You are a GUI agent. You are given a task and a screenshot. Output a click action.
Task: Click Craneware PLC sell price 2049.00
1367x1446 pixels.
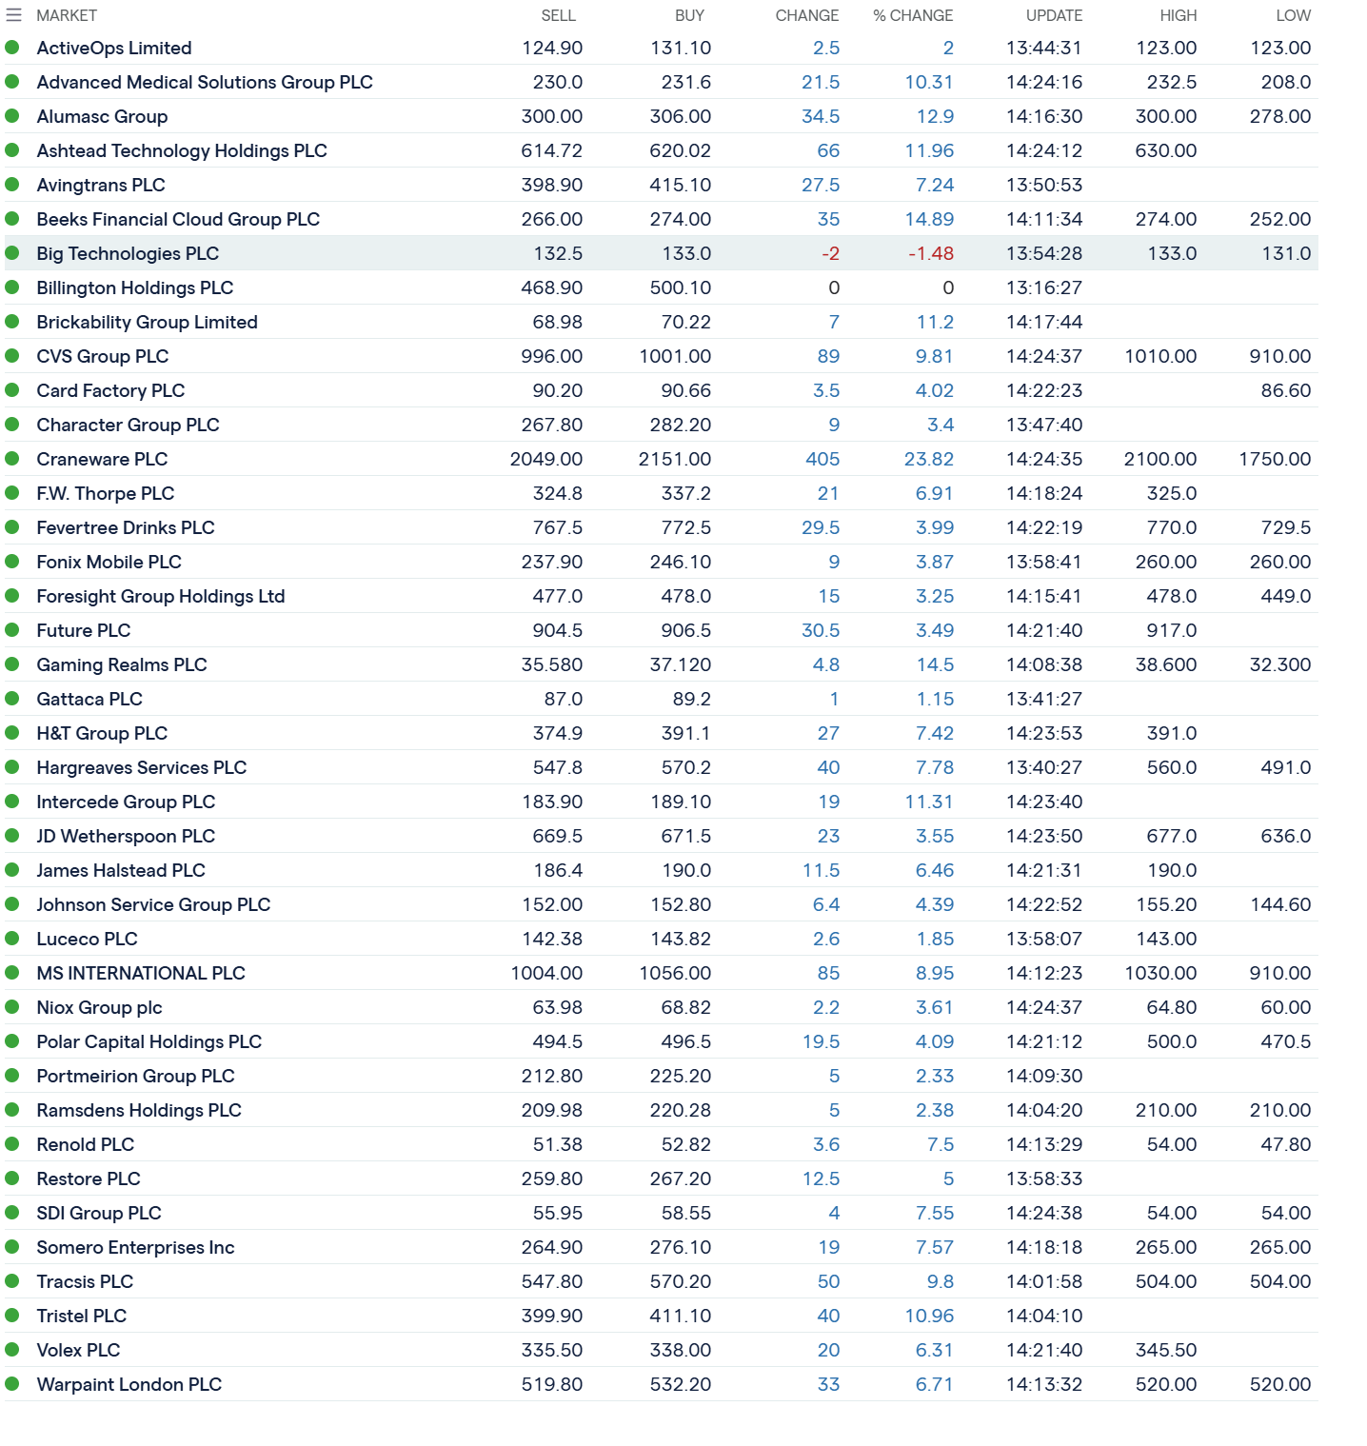(546, 459)
